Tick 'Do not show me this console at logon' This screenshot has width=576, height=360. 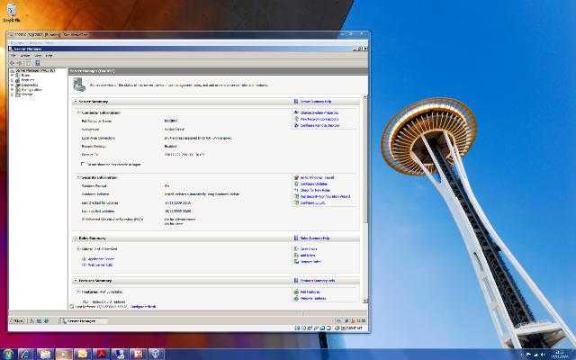pyautogui.click(x=83, y=164)
